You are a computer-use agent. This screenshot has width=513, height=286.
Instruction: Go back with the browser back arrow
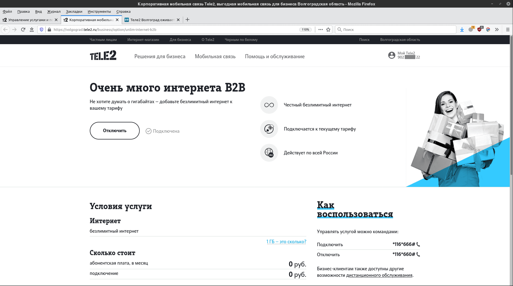point(5,30)
